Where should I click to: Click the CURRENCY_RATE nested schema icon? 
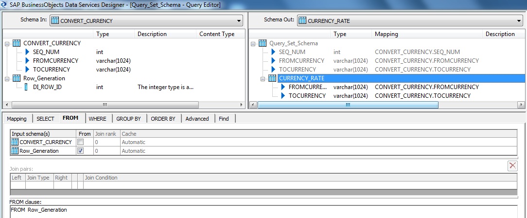[272, 78]
